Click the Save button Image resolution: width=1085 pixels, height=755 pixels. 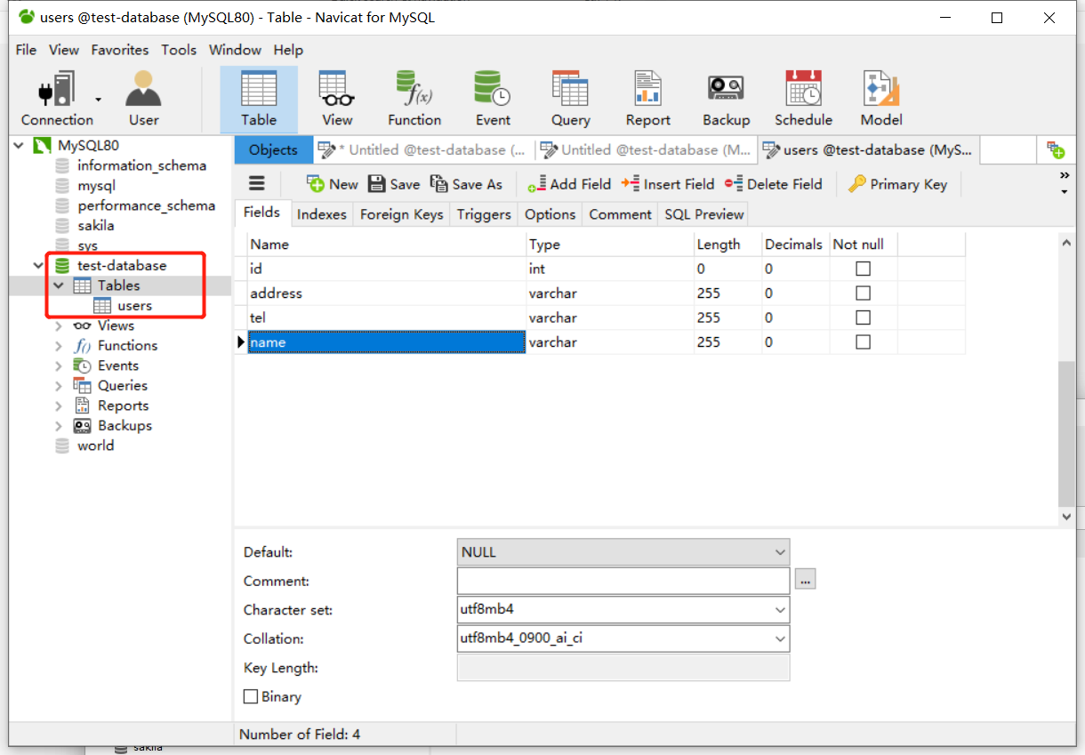click(394, 184)
